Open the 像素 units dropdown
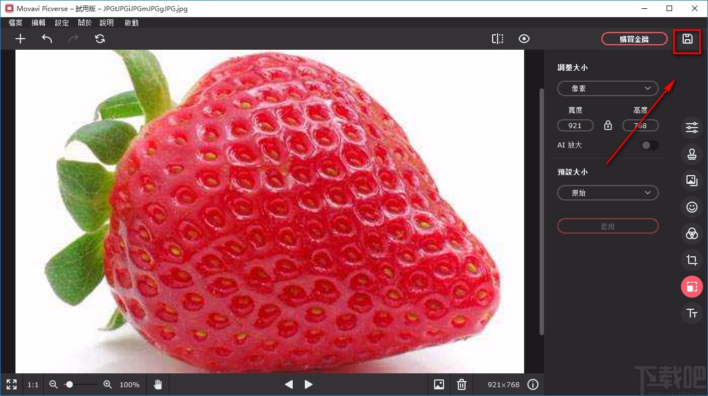708x396 pixels. [608, 88]
